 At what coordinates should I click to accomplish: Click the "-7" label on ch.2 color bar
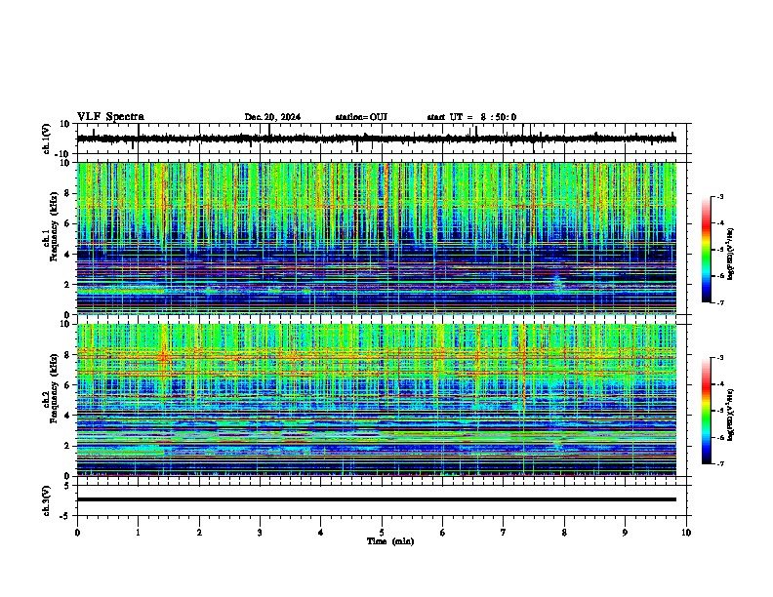719,463
